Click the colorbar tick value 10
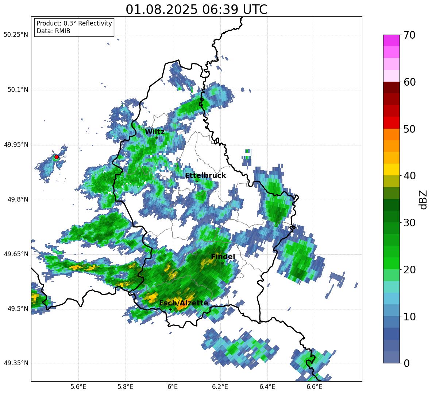 (410, 316)
